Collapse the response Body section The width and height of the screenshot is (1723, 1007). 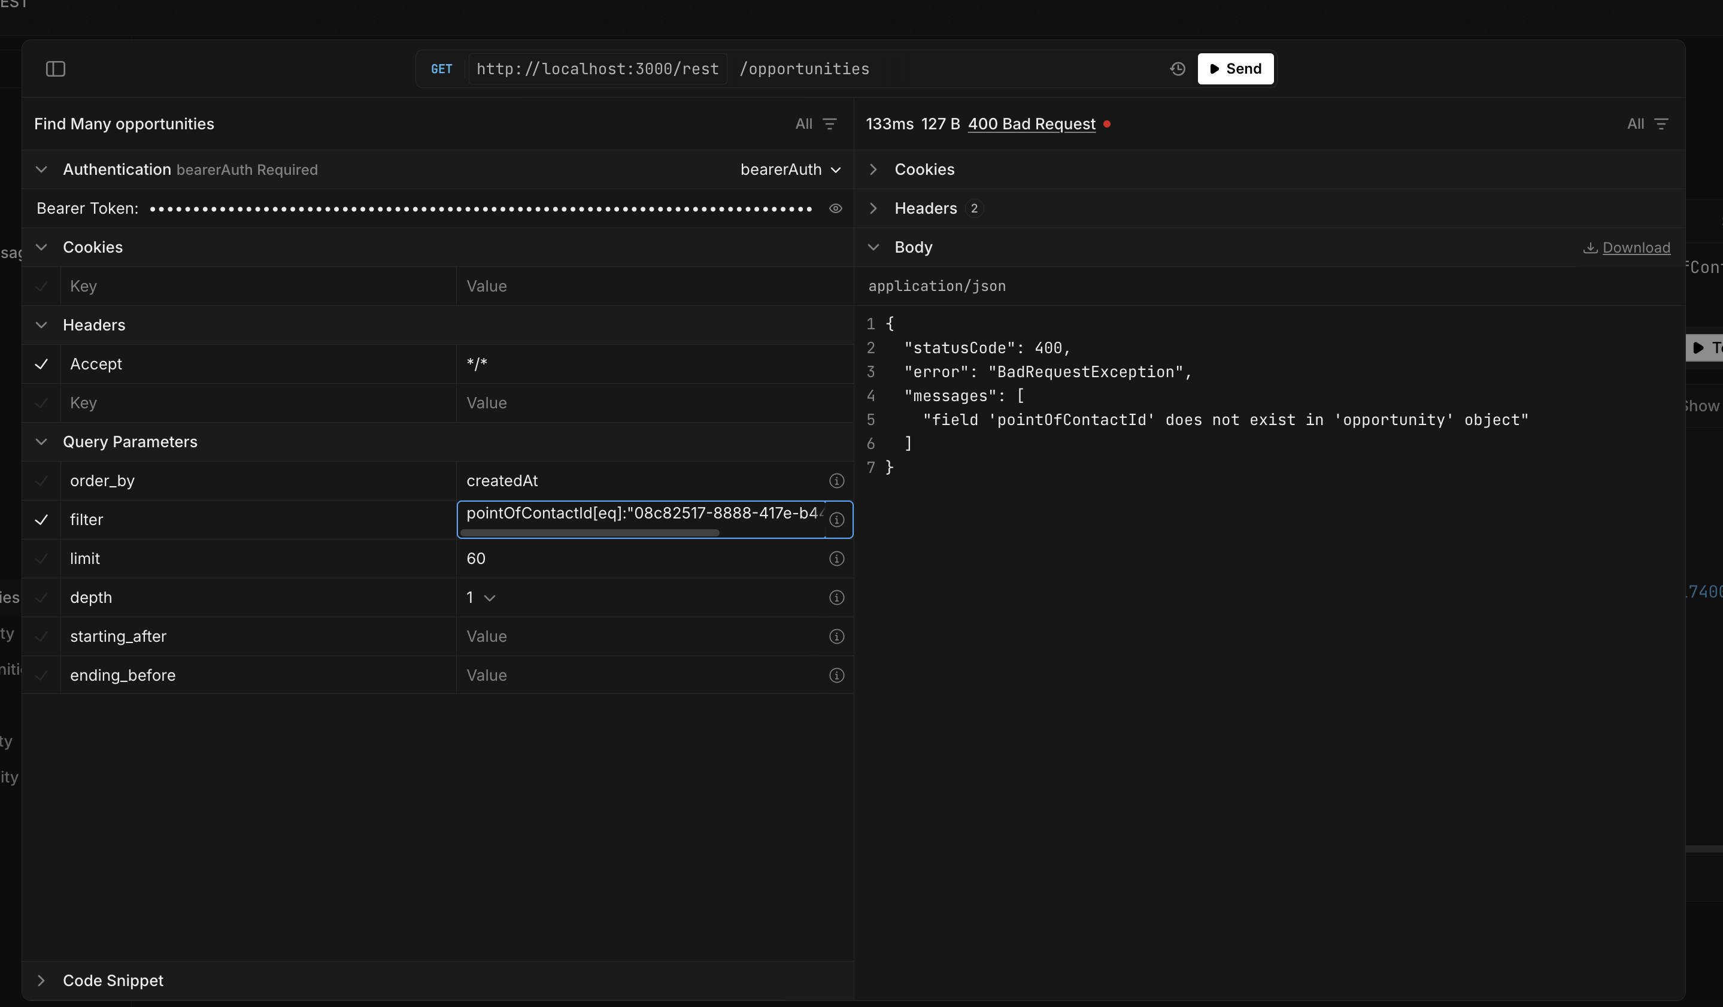coord(873,247)
